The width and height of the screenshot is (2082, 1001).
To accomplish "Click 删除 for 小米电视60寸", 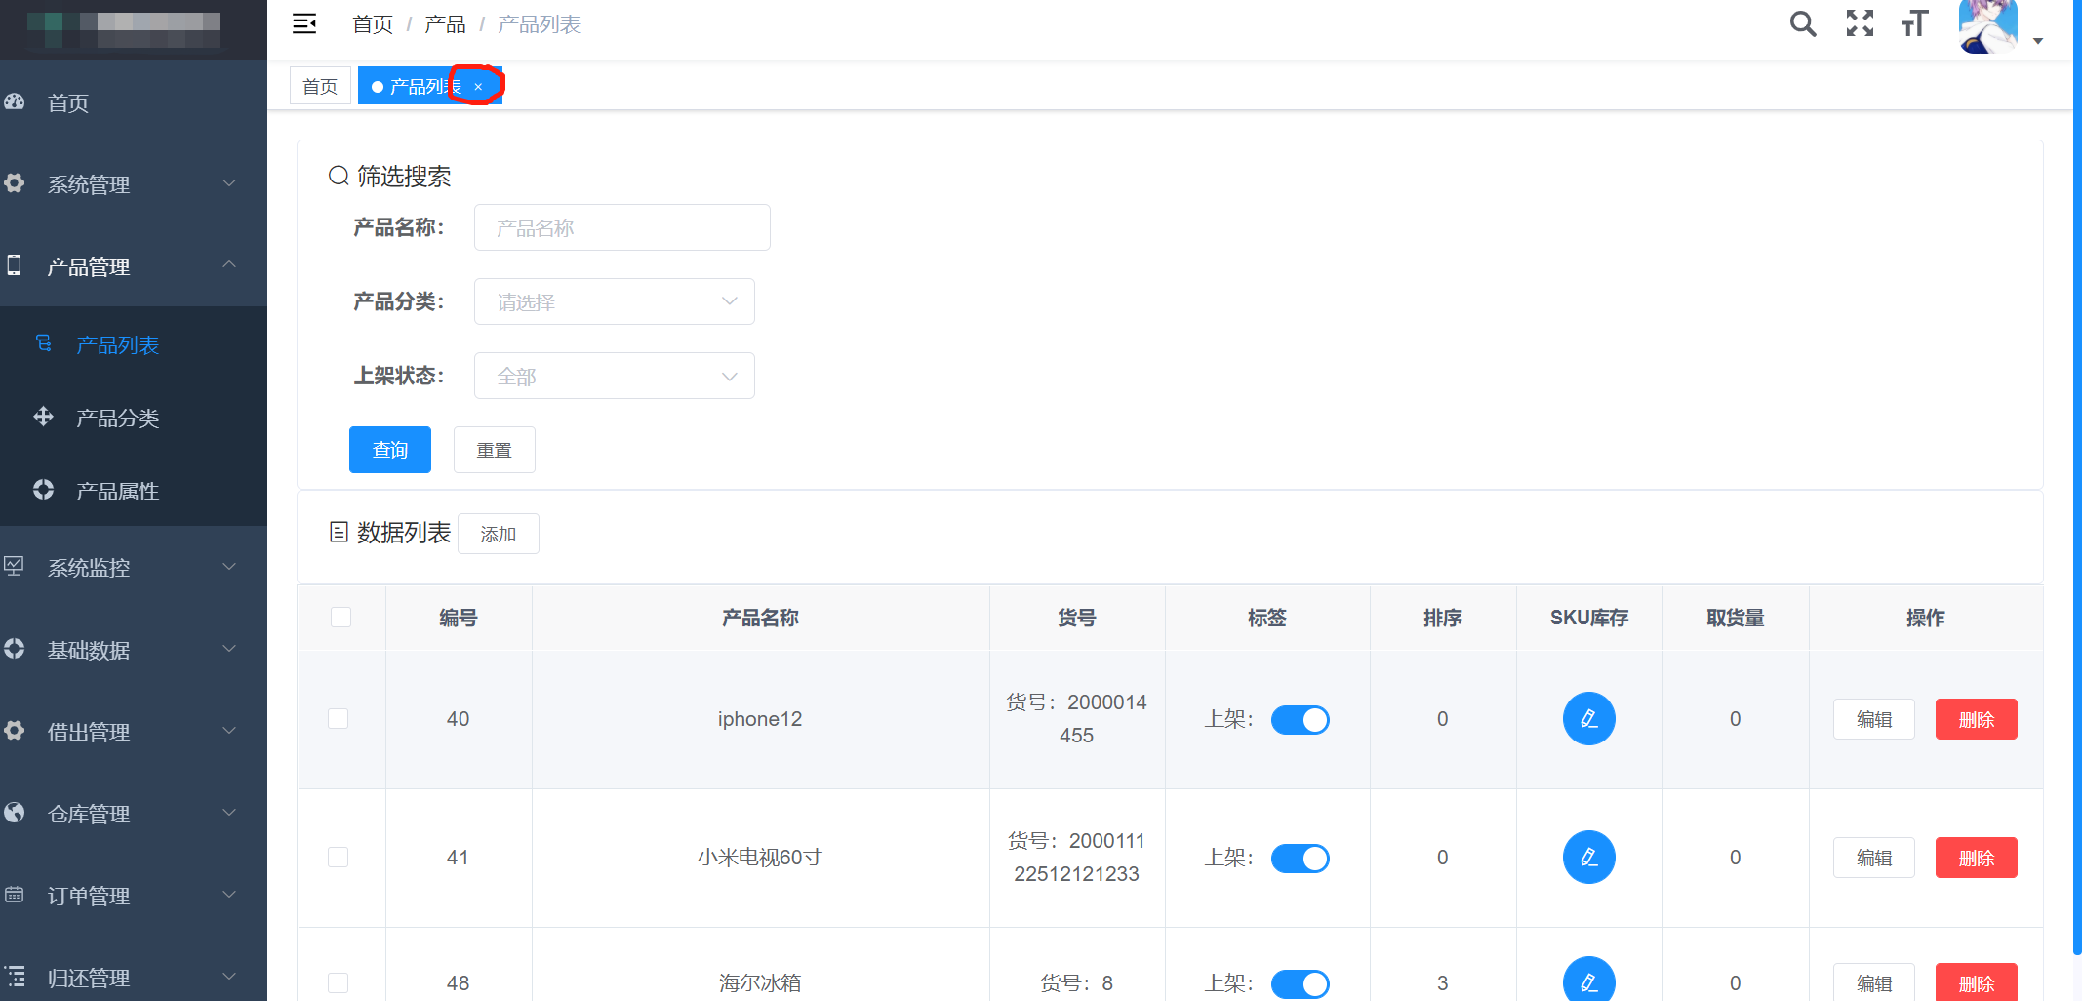I will click(x=1977, y=858).
